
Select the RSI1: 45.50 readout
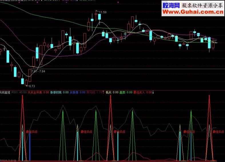click(19, 92)
